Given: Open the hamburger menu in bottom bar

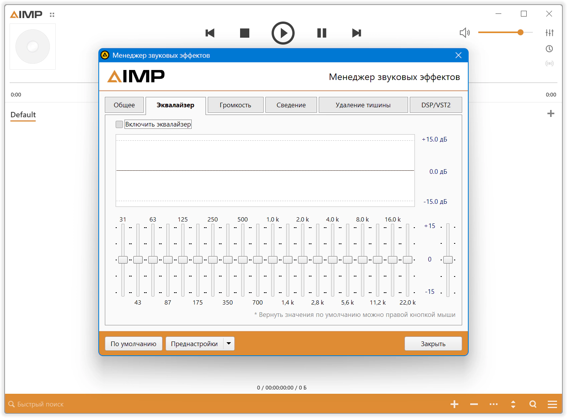Looking at the screenshot, I should 552,404.
